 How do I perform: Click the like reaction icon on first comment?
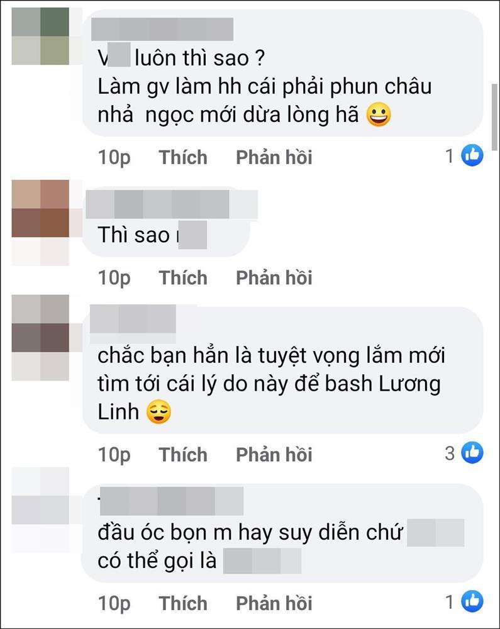tap(472, 155)
